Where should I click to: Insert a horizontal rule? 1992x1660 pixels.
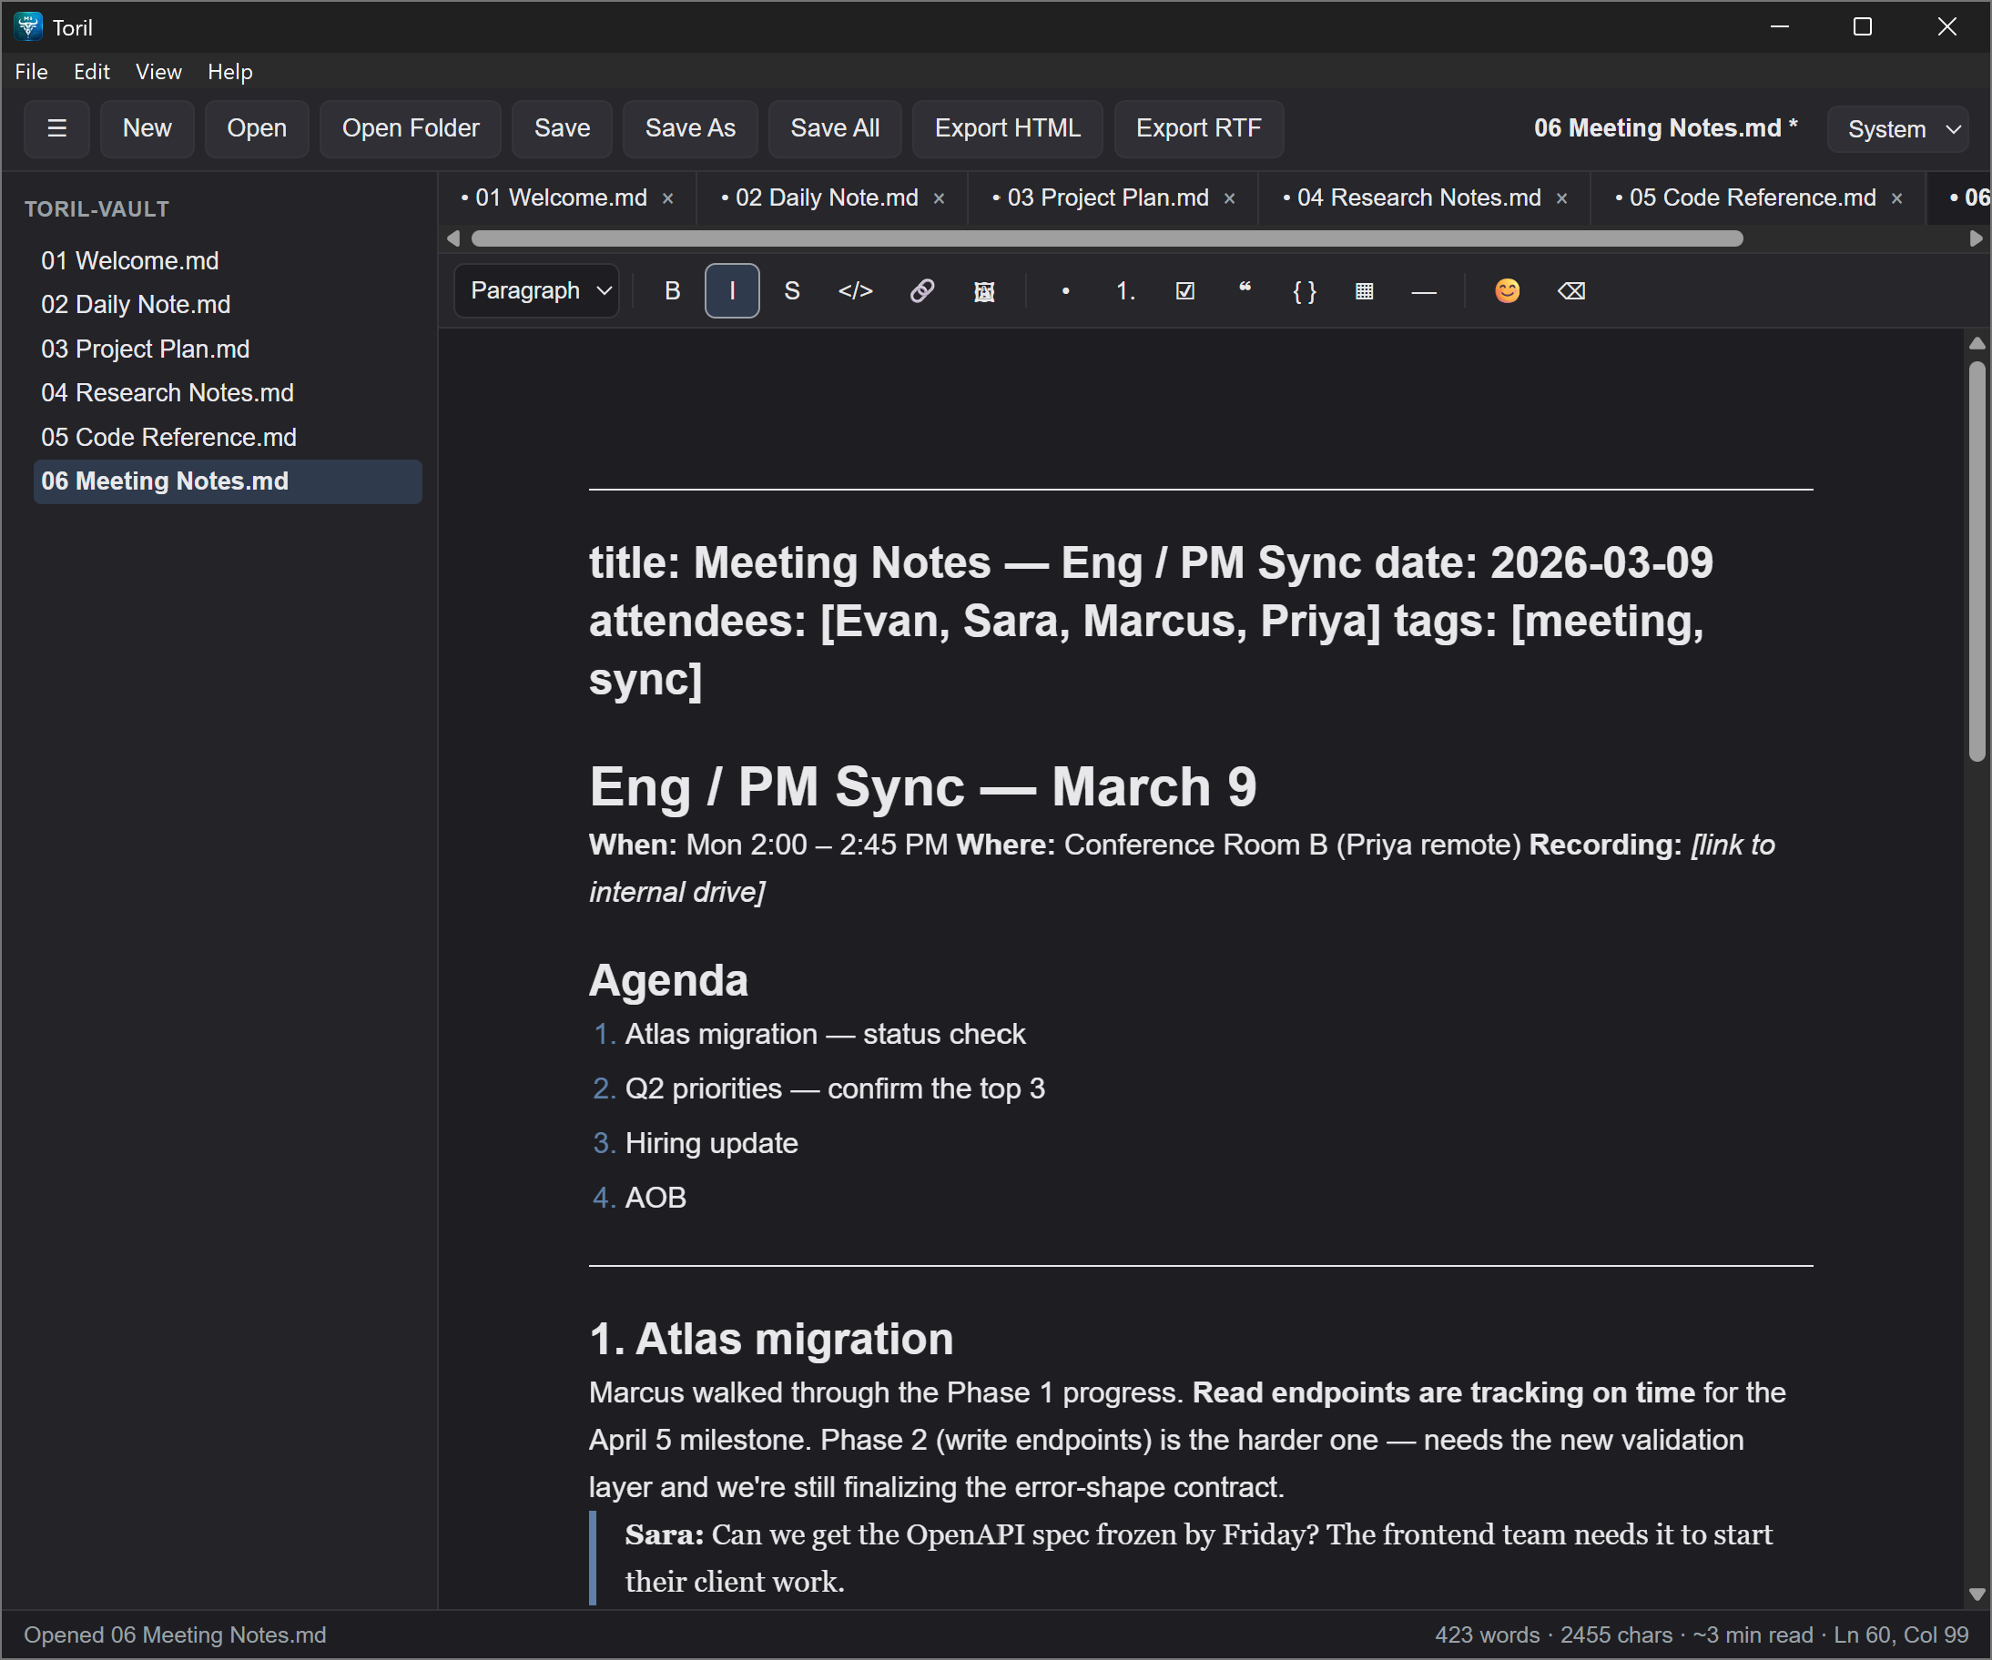point(1425,291)
